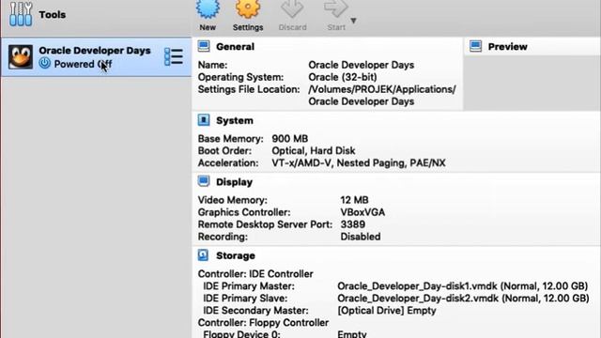Viewport: 601px width, 338px height.
Task: Open the VM tools list menu icon
Action: 174,56
